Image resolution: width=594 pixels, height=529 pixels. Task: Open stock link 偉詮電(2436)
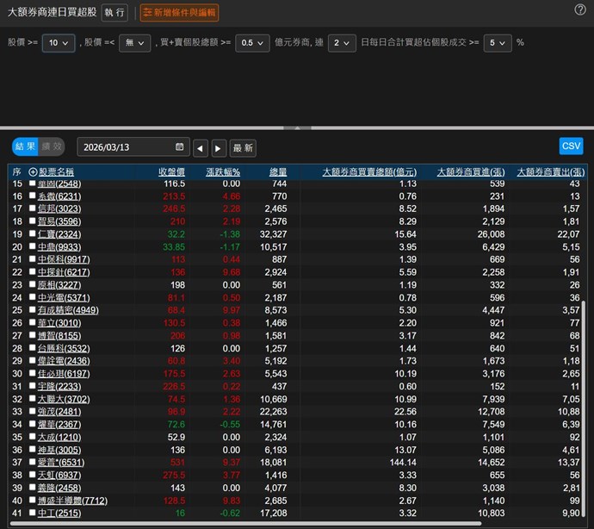point(64,361)
